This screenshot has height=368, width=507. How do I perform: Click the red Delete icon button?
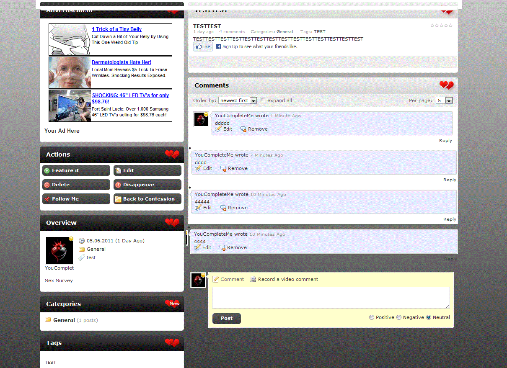(47, 185)
